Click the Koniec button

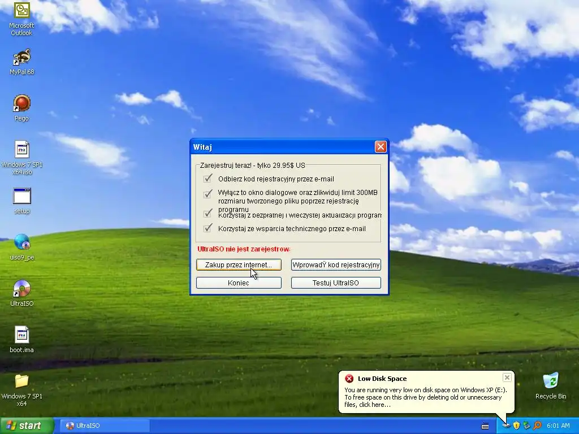(239, 283)
